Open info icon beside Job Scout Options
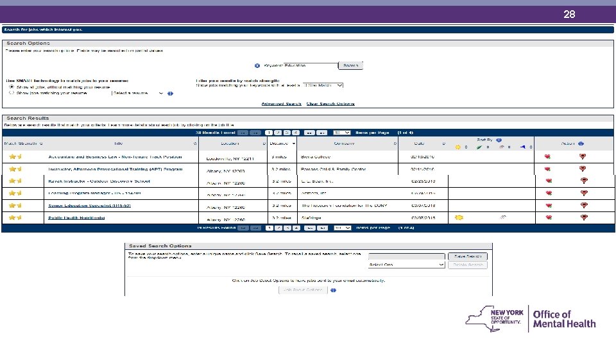 tap(333, 290)
